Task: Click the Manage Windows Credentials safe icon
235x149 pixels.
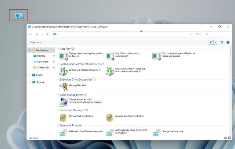Action: click(x=109, y=118)
